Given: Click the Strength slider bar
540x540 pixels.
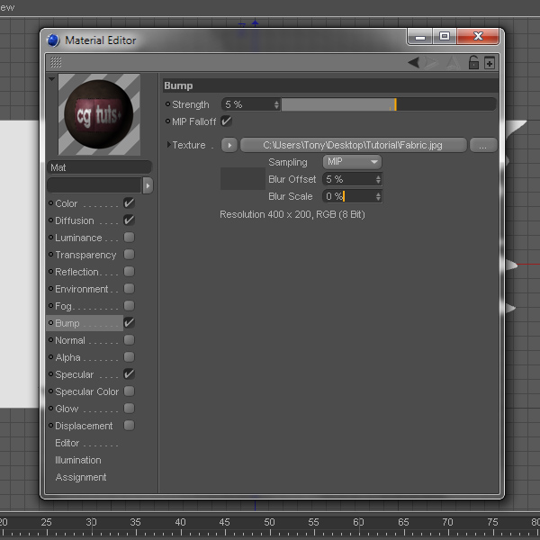Looking at the screenshot, I should [x=389, y=104].
